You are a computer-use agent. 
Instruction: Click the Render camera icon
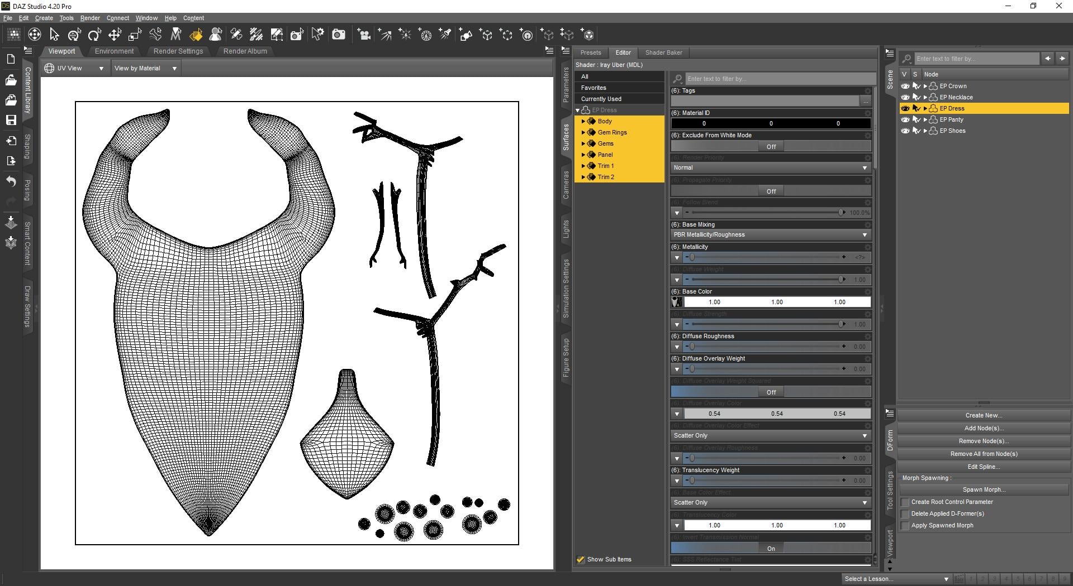point(338,35)
